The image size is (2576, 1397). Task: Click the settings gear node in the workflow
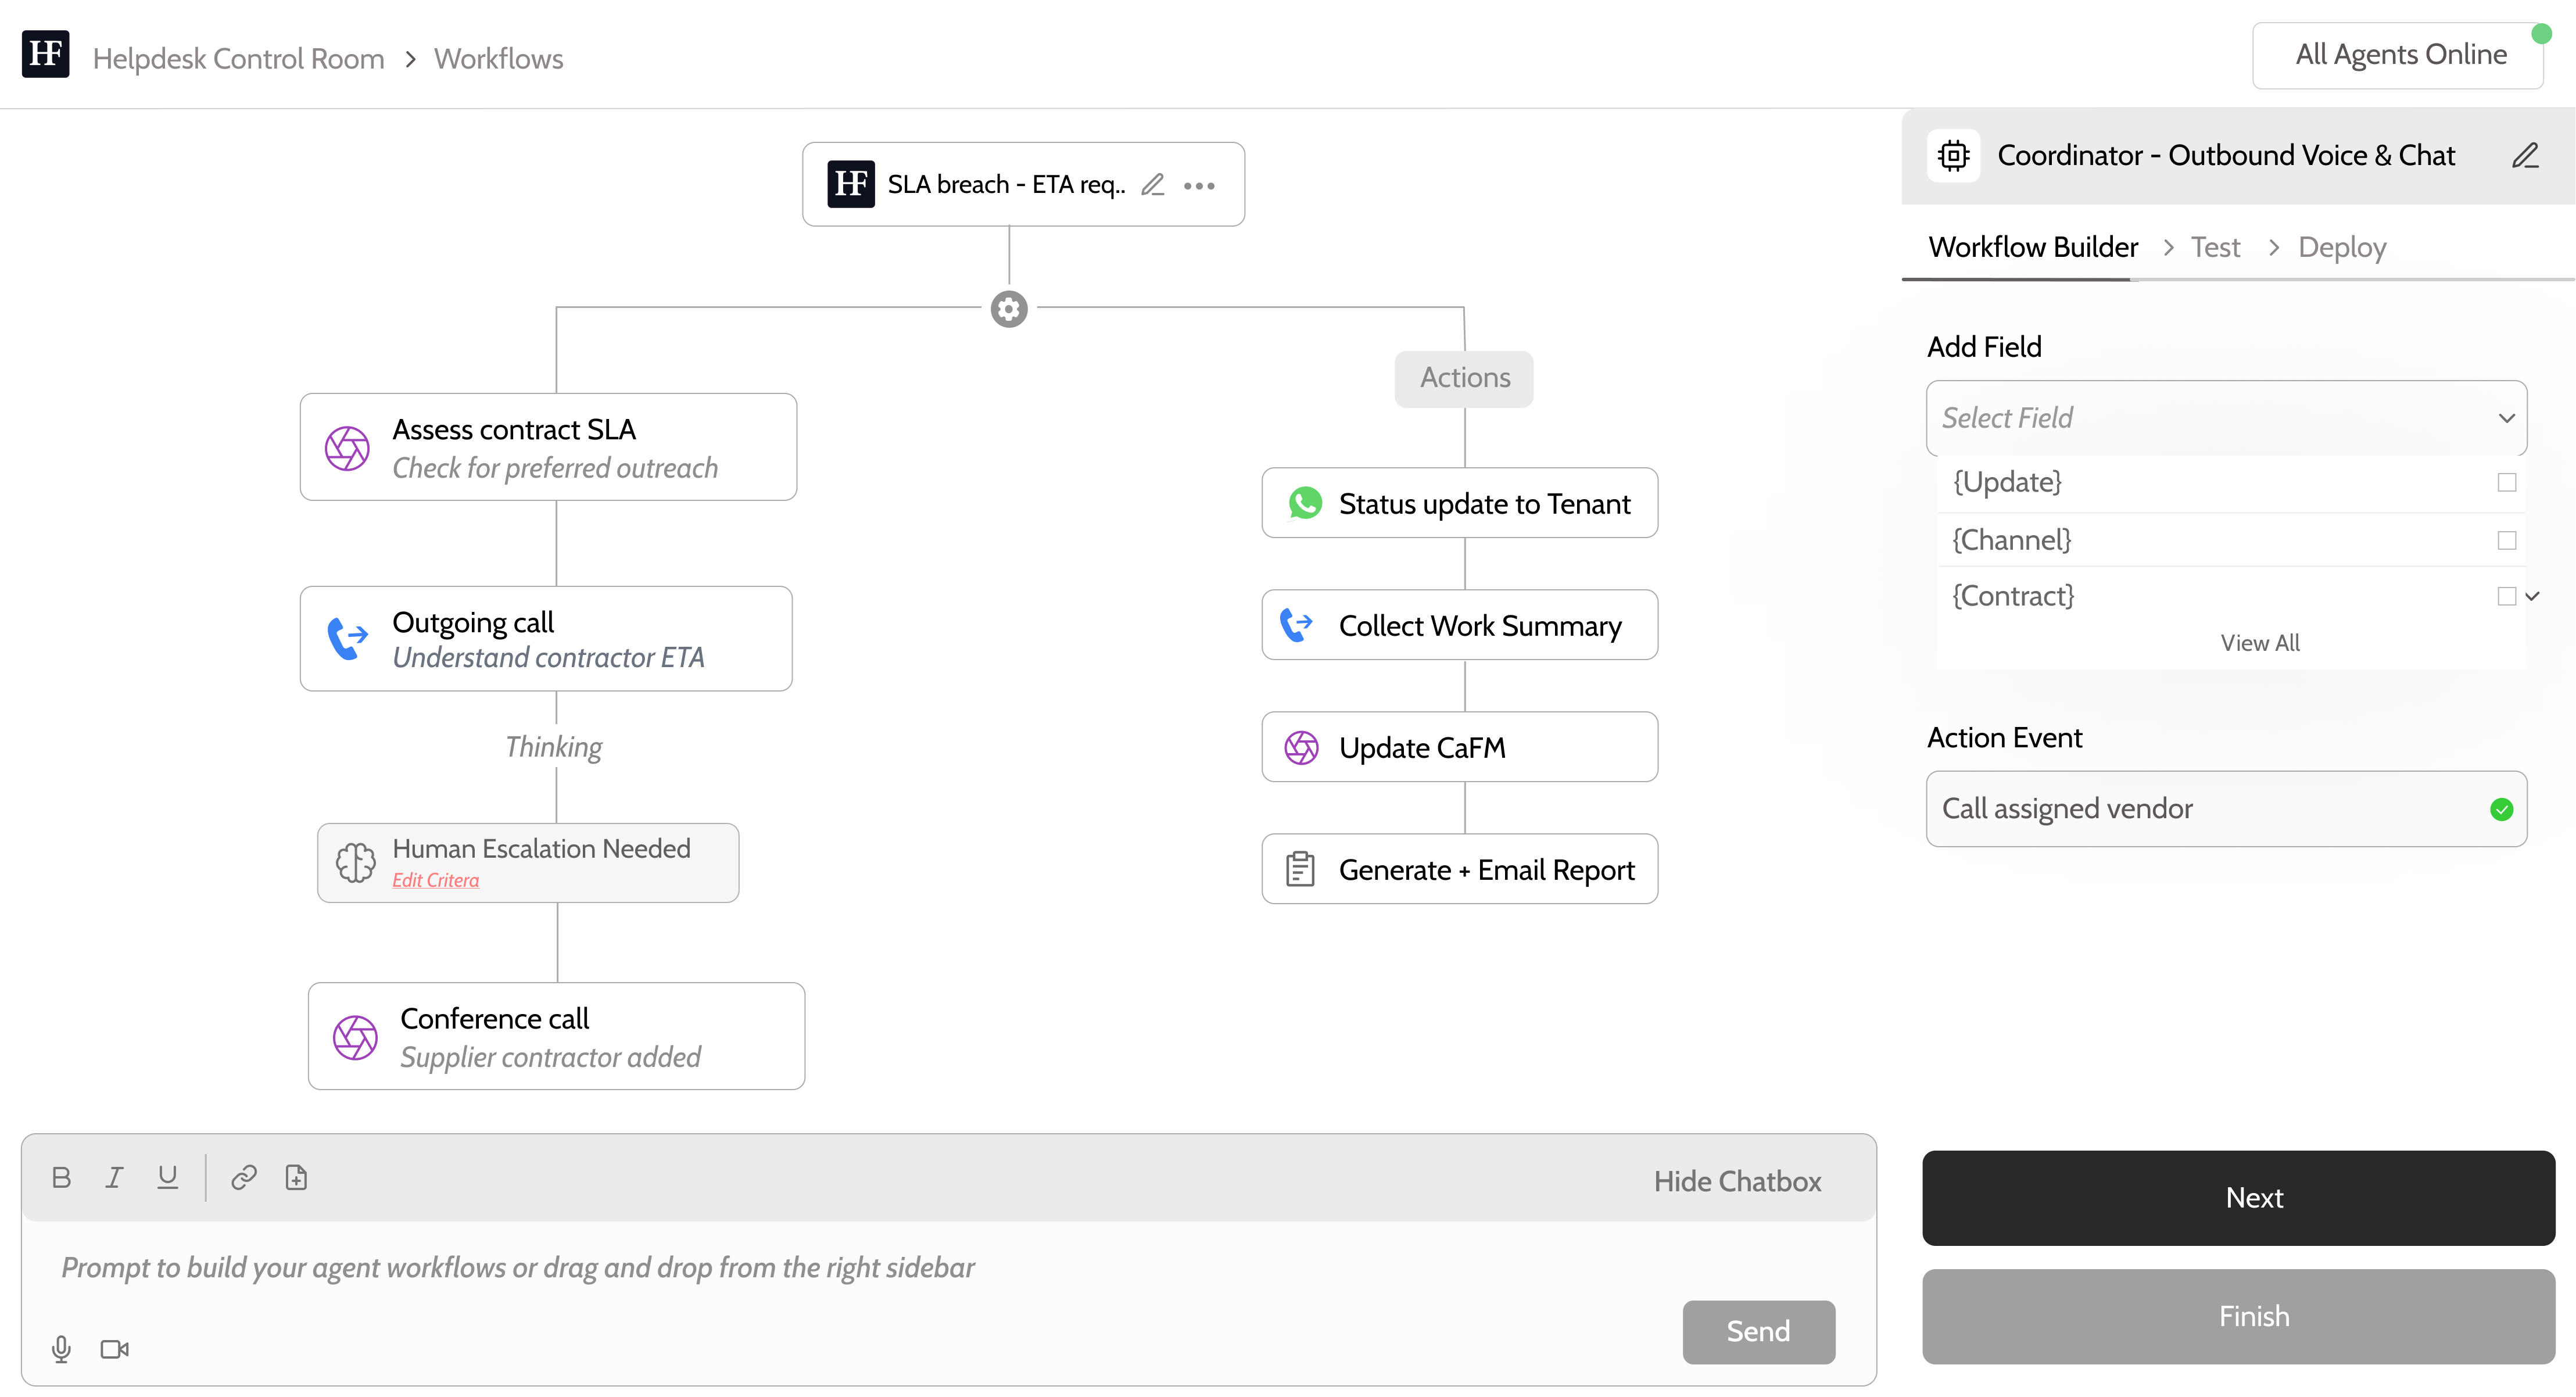click(x=1008, y=309)
